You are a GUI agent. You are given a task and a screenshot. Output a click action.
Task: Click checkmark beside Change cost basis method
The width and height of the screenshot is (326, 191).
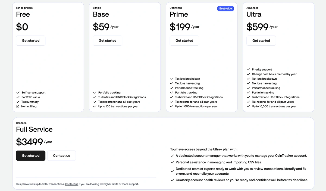pyautogui.click(x=248, y=74)
